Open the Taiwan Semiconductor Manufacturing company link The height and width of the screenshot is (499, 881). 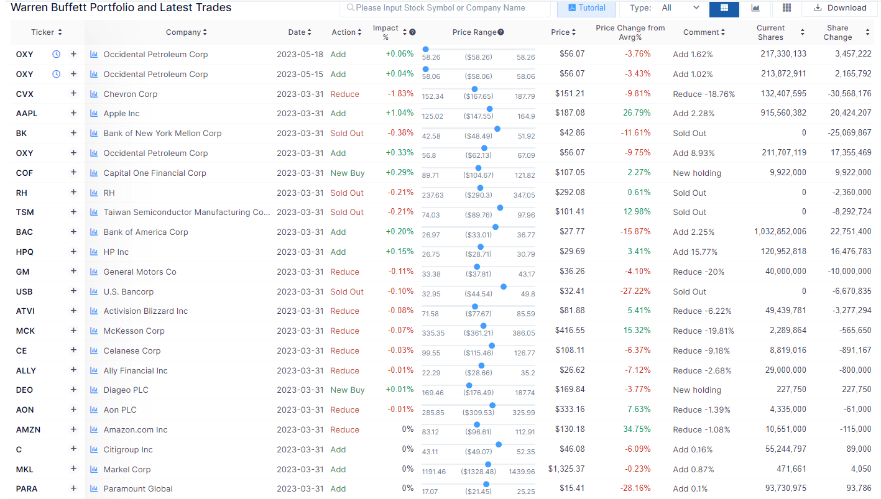(187, 213)
